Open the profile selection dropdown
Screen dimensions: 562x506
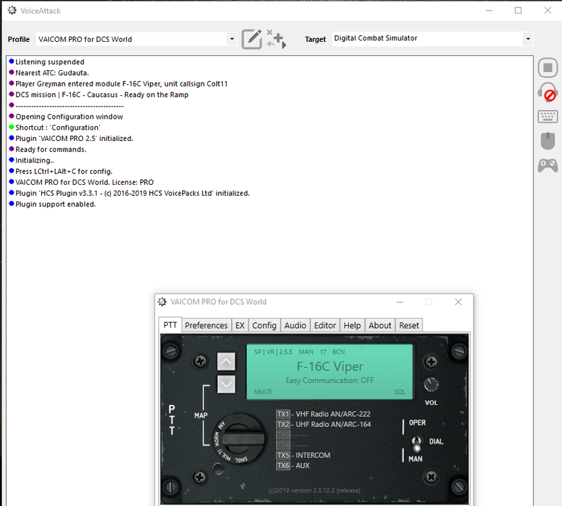[231, 39]
